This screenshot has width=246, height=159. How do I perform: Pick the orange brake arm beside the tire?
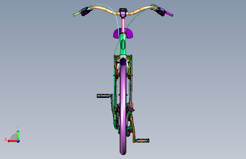coord(116,70)
